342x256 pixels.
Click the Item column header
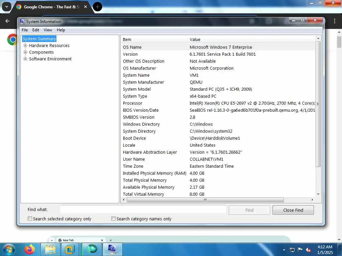(x=154, y=39)
